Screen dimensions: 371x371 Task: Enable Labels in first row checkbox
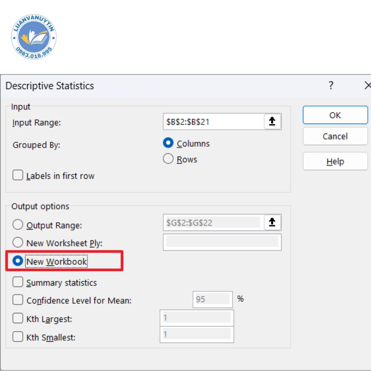click(x=18, y=176)
